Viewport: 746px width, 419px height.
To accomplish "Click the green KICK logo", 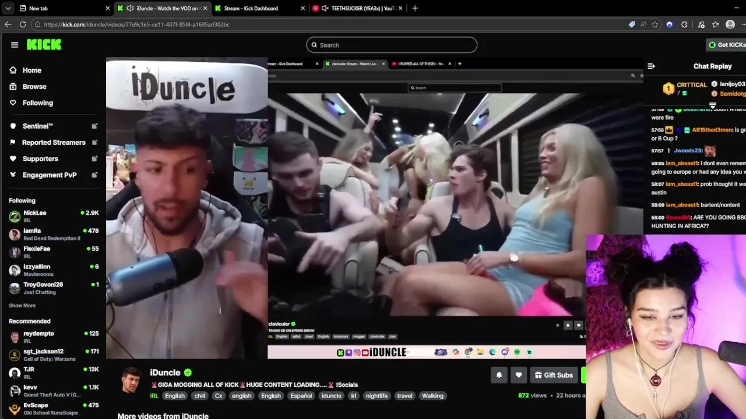I will [x=44, y=45].
